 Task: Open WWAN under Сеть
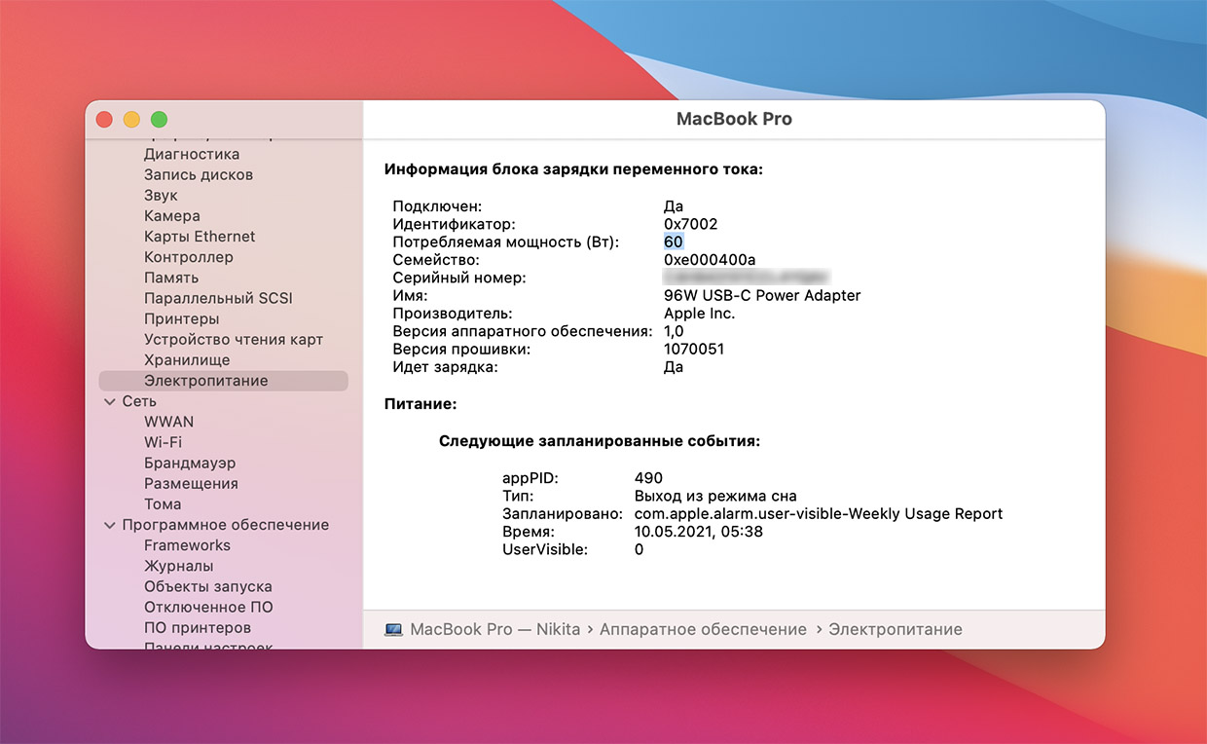[x=168, y=422]
